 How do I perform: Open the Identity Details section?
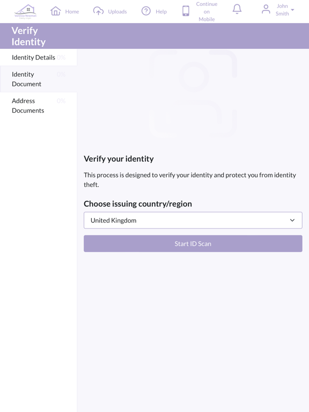click(x=39, y=57)
